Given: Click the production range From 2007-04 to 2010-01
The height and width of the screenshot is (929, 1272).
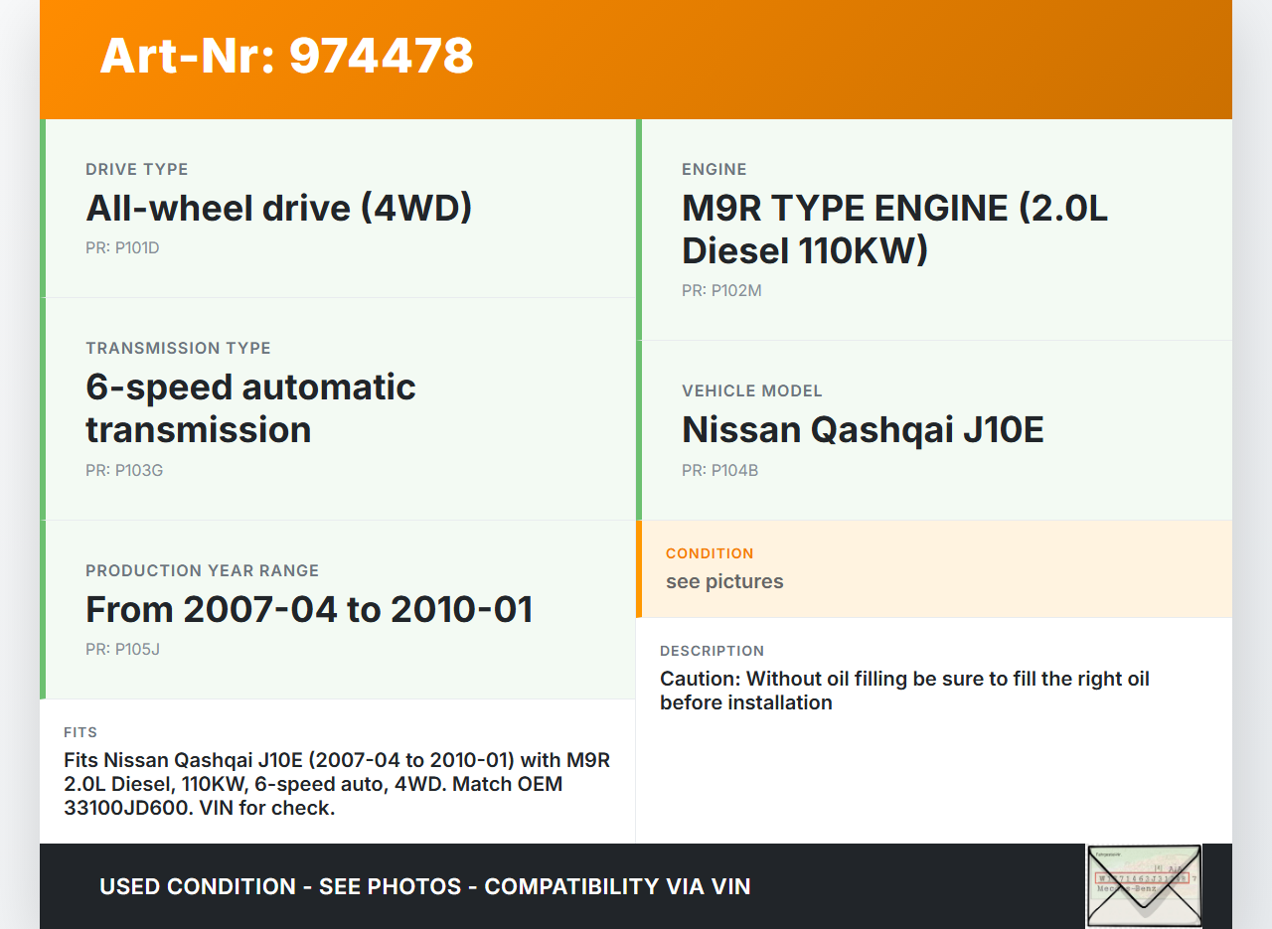Looking at the screenshot, I should click(x=309, y=609).
